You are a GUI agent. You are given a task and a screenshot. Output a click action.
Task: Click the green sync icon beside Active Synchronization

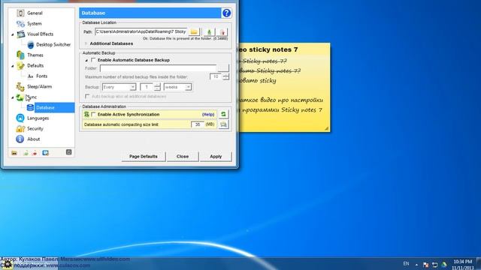[x=223, y=114]
